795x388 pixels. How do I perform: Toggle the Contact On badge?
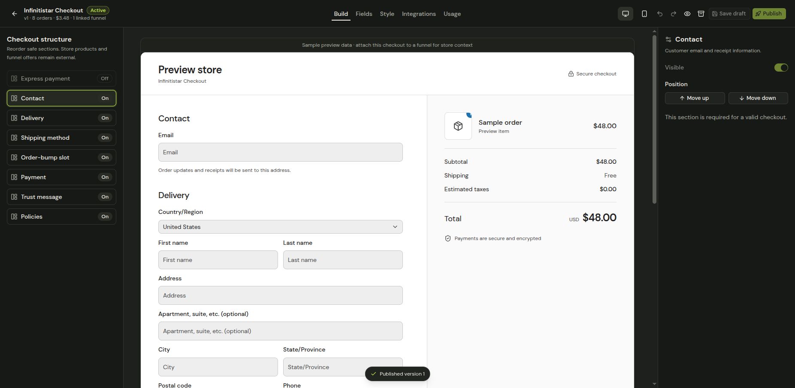(x=105, y=98)
